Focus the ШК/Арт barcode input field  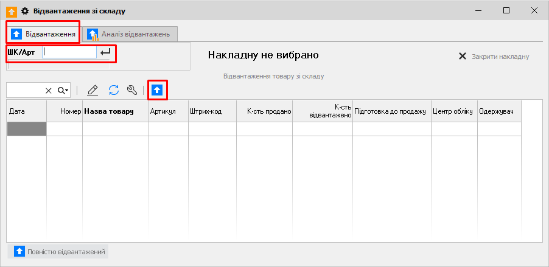(69, 52)
